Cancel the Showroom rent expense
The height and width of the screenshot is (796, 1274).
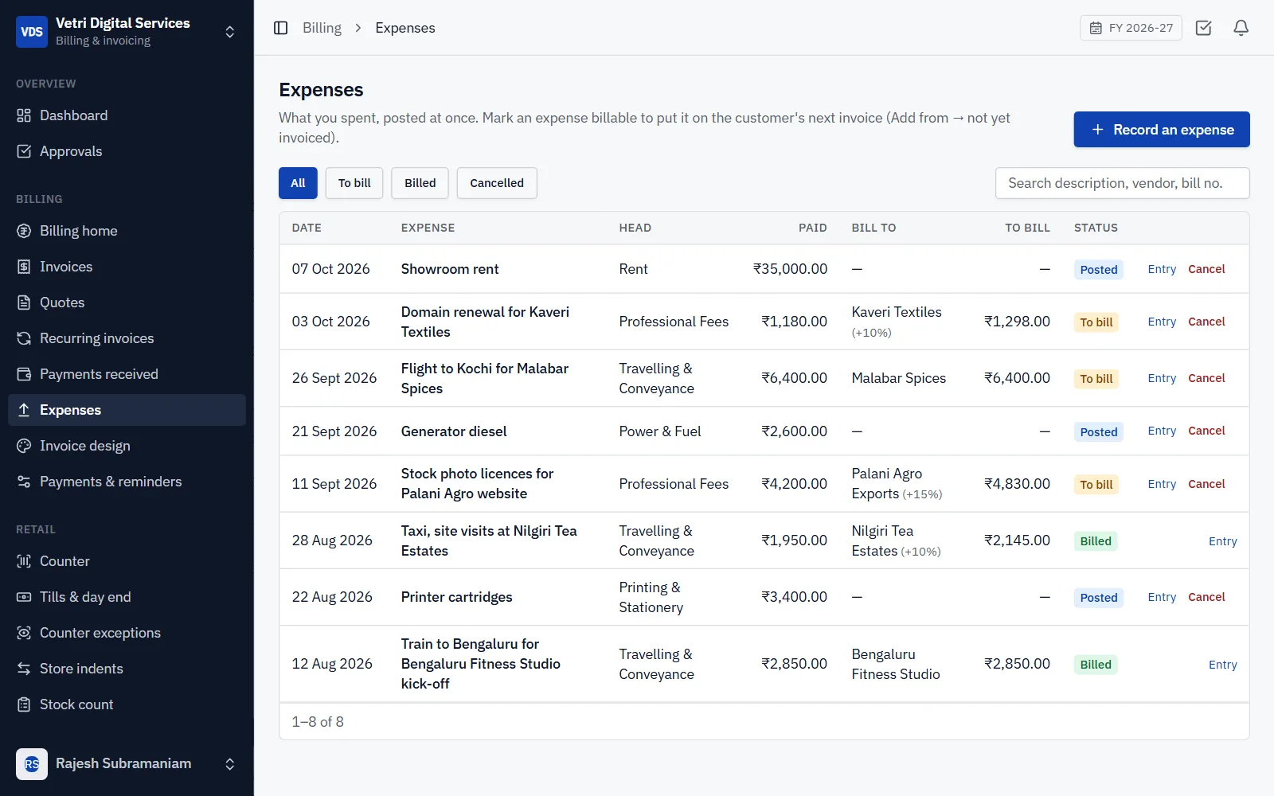1206,269
